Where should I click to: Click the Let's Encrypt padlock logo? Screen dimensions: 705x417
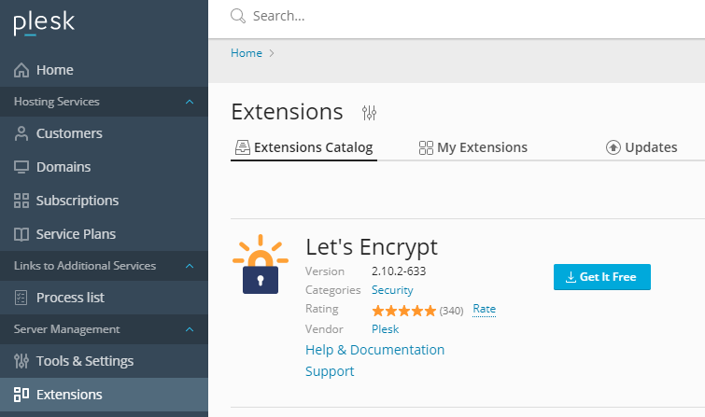pyautogui.click(x=261, y=264)
